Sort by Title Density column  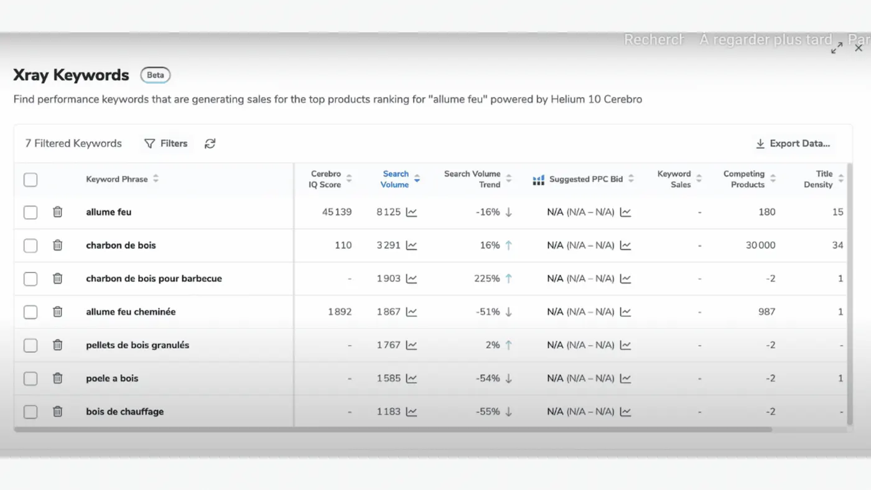(x=841, y=179)
